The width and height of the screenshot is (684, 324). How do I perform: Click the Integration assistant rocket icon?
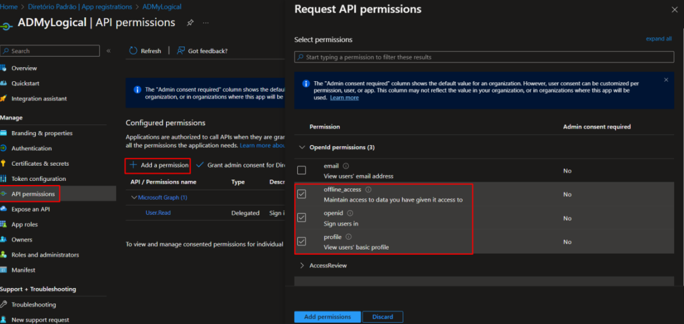[3, 98]
